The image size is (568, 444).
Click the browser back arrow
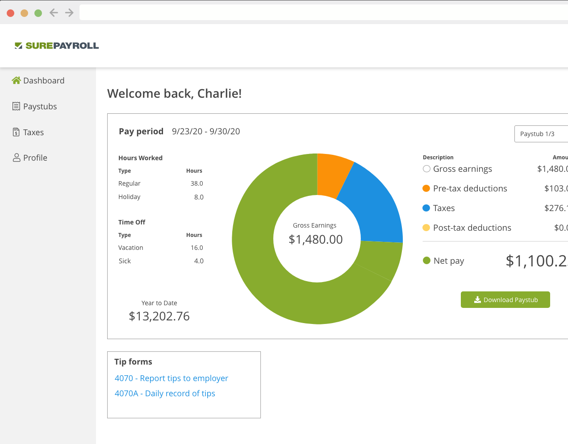pyautogui.click(x=54, y=13)
